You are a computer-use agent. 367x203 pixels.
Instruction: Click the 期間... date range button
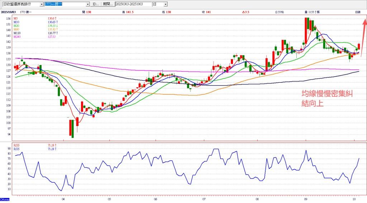coord(108,4)
